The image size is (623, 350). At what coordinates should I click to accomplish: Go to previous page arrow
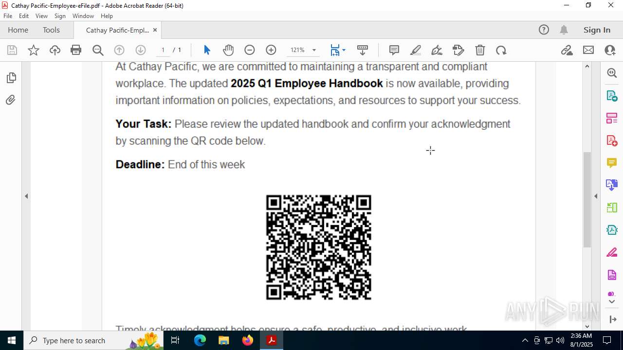[119, 50]
